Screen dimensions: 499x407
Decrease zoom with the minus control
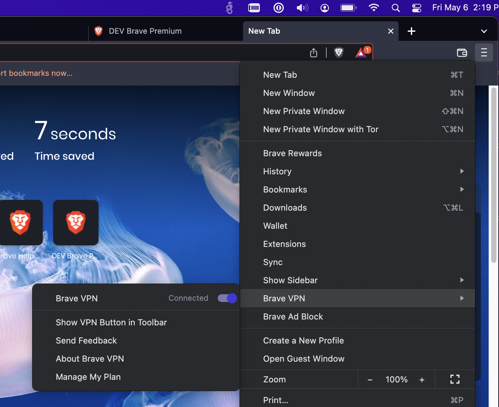pos(370,379)
